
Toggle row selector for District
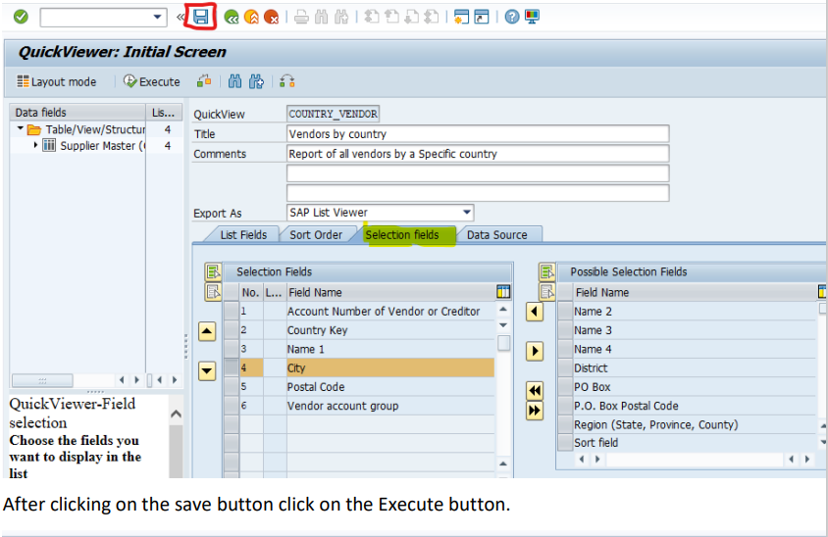pyautogui.click(x=565, y=368)
